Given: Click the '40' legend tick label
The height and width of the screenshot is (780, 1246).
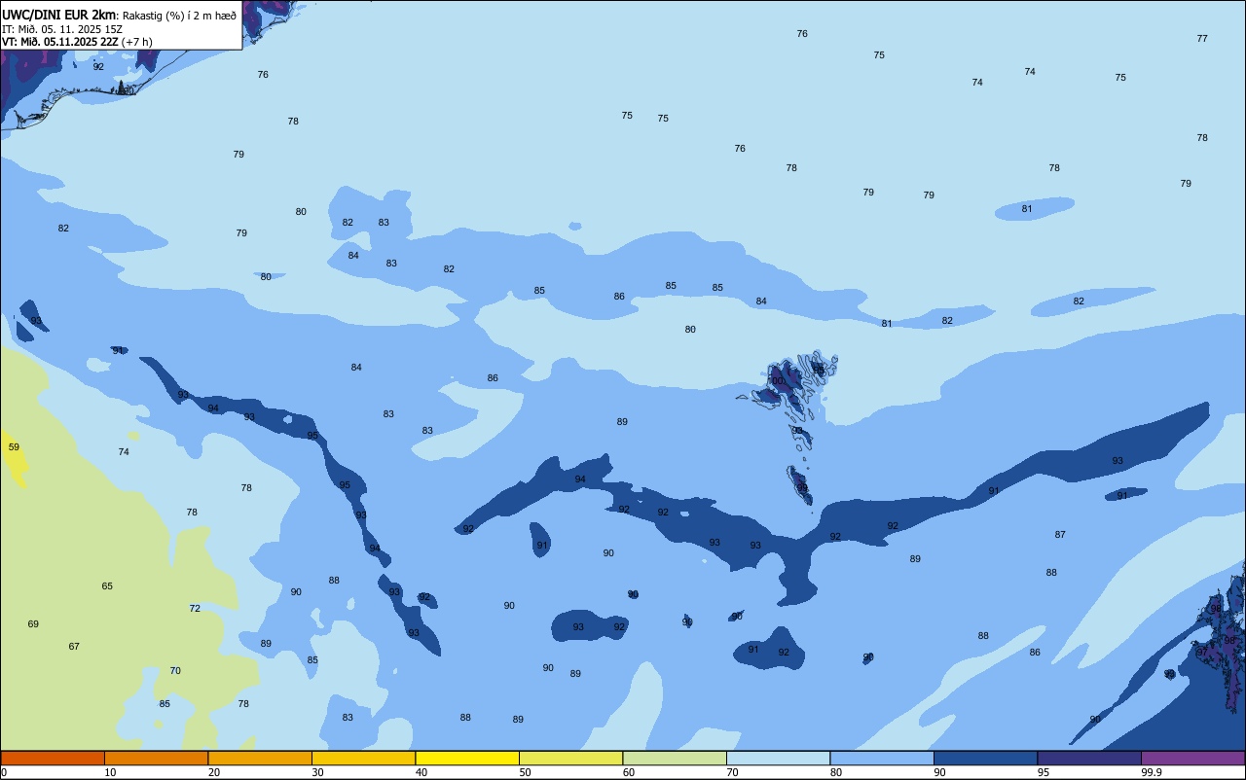Looking at the screenshot, I should coord(421,772).
